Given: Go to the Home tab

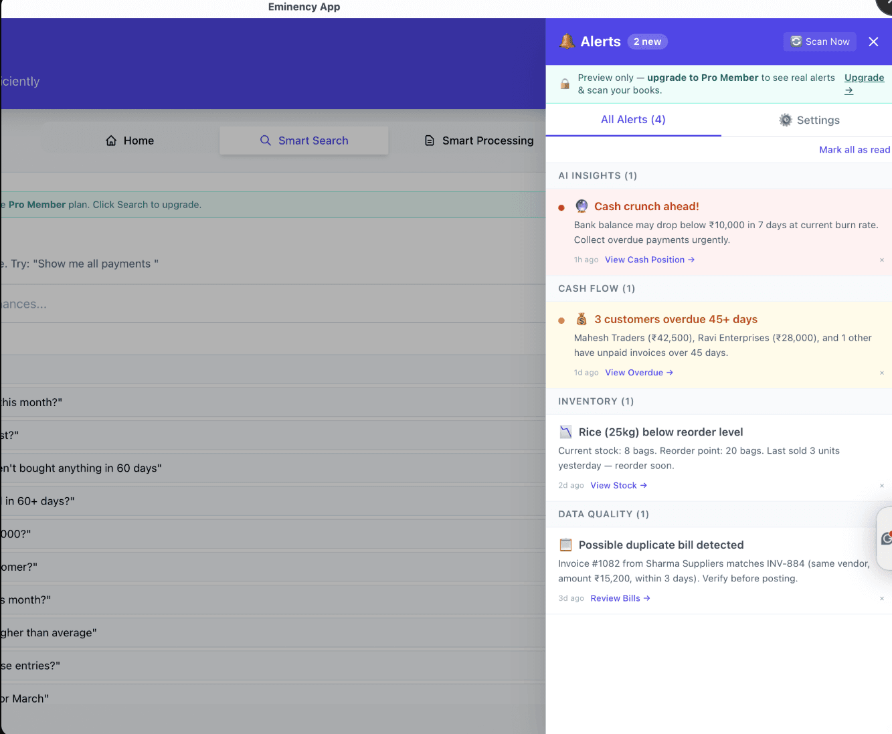Looking at the screenshot, I should click(130, 141).
